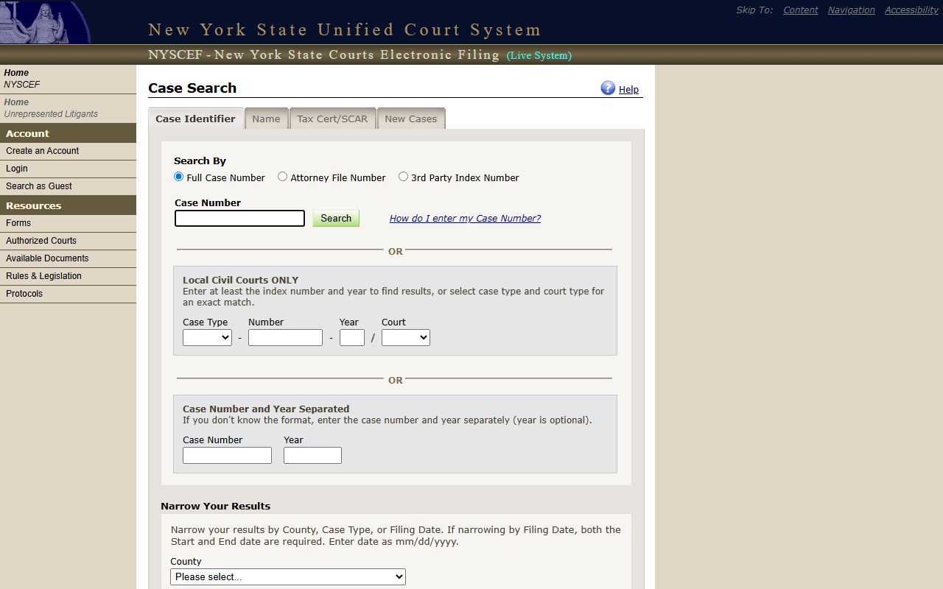Screen dimensions: 943x589
Task: Click the blue Help question mark icon
Action: (x=608, y=88)
